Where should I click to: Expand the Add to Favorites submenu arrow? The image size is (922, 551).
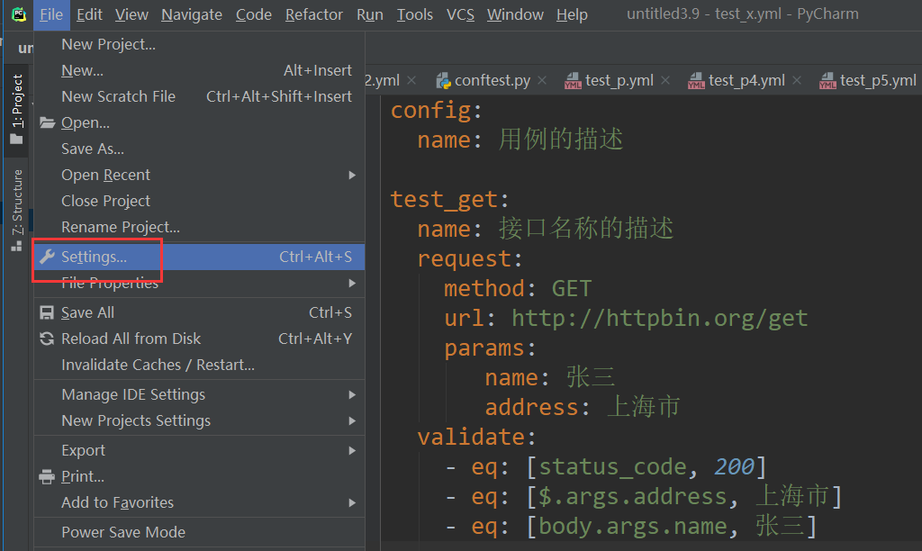coord(352,502)
